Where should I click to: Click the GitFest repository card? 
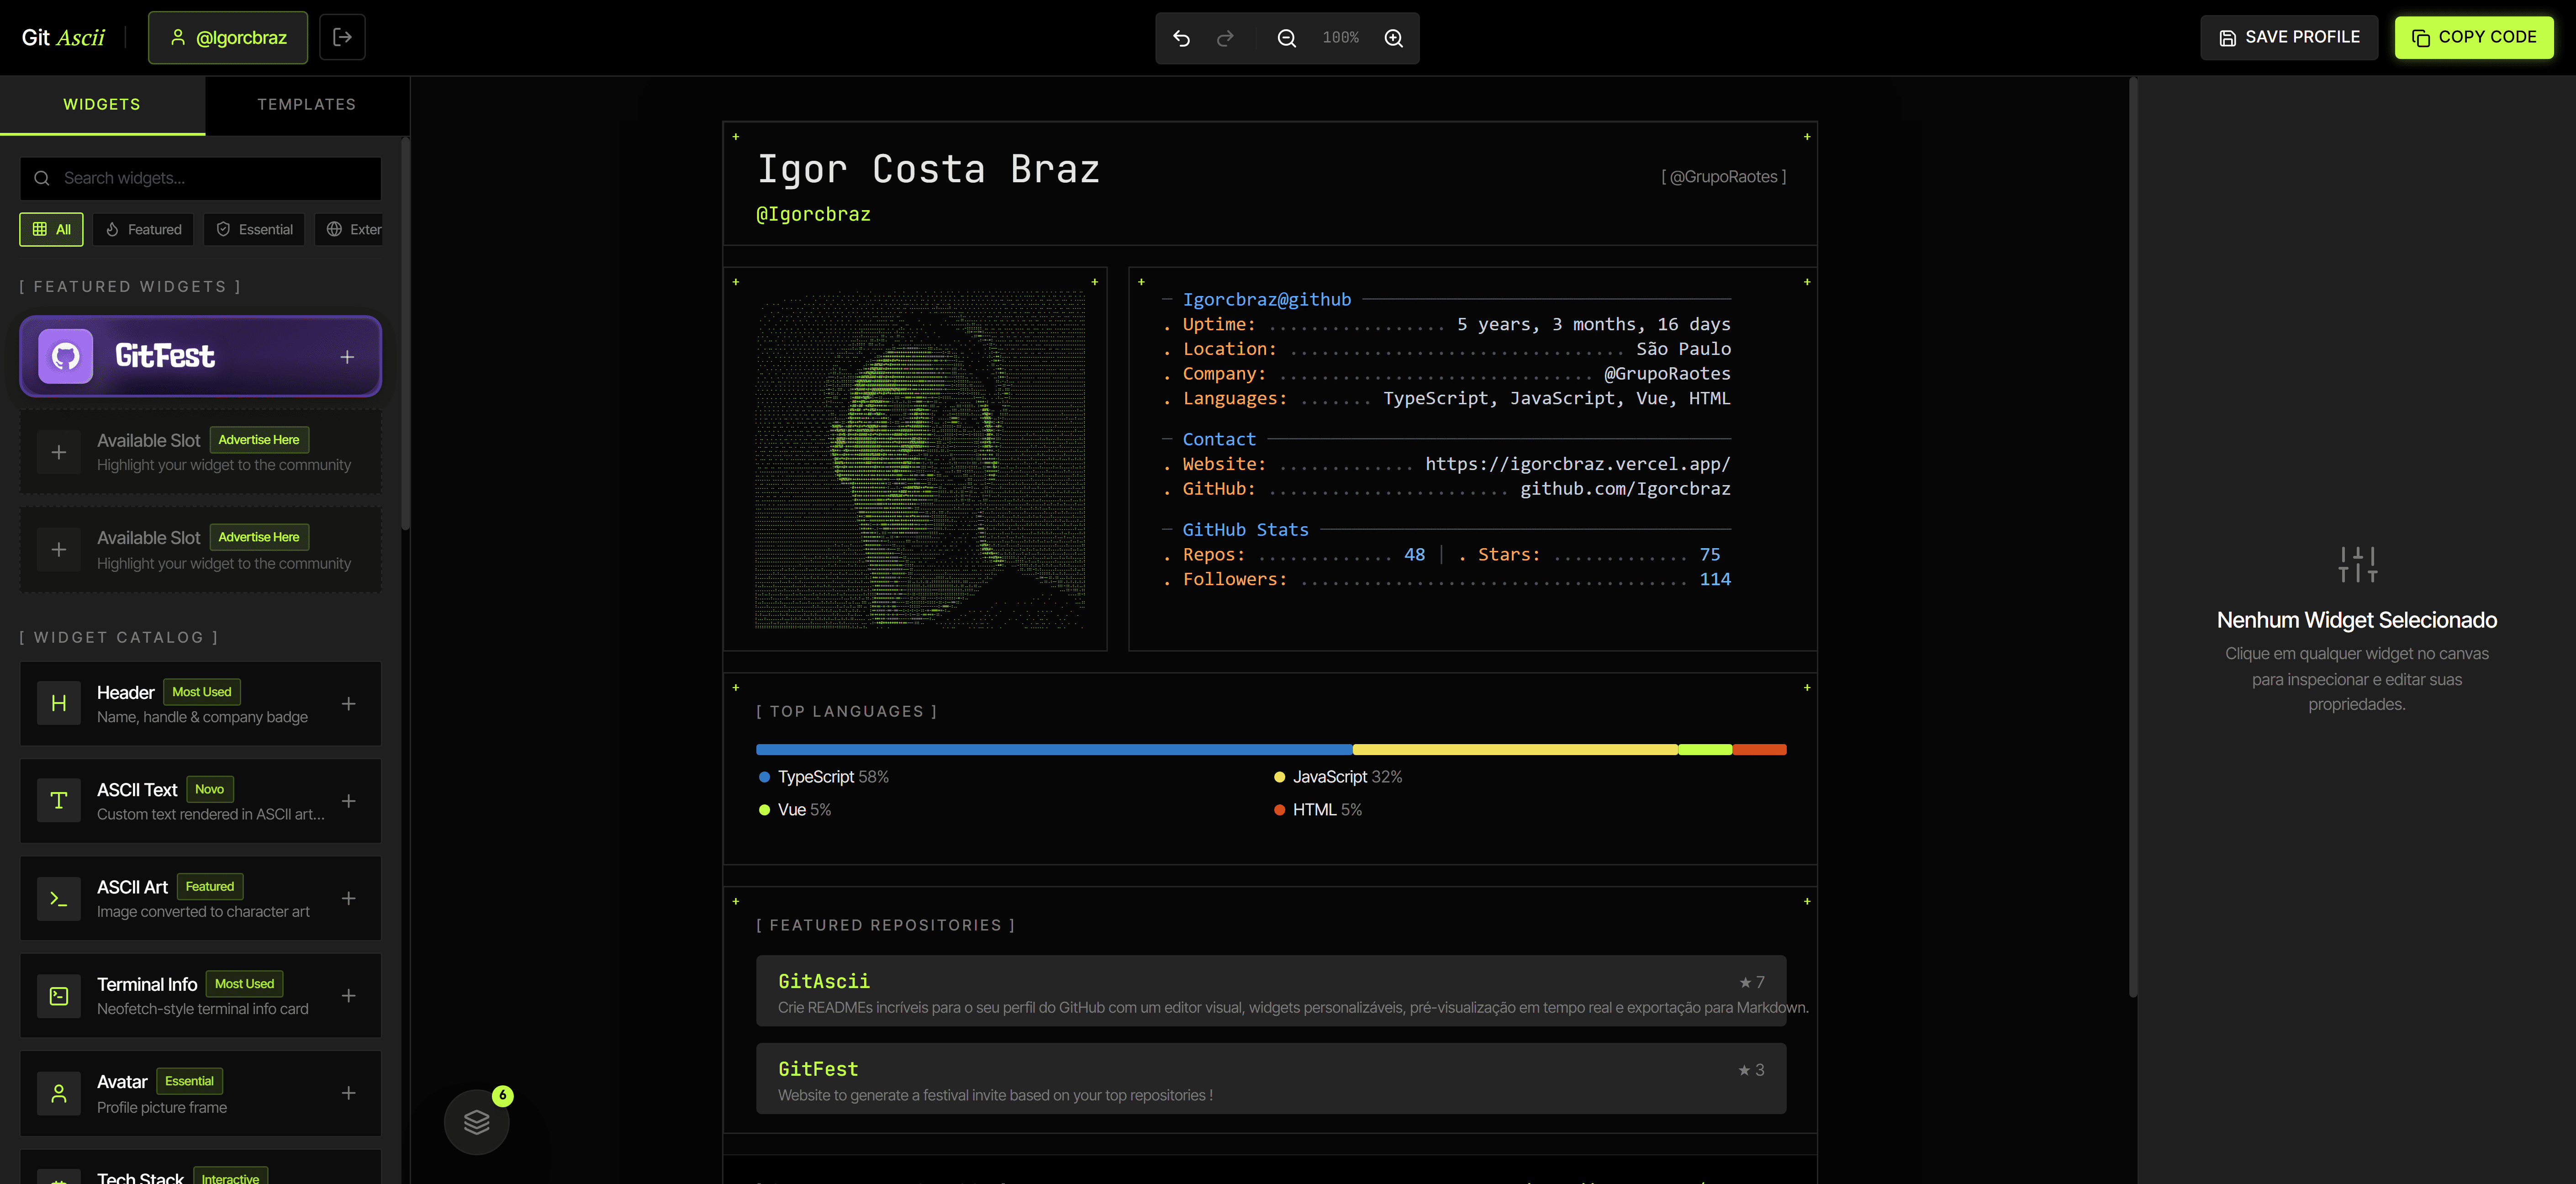click(1271, 1079)
